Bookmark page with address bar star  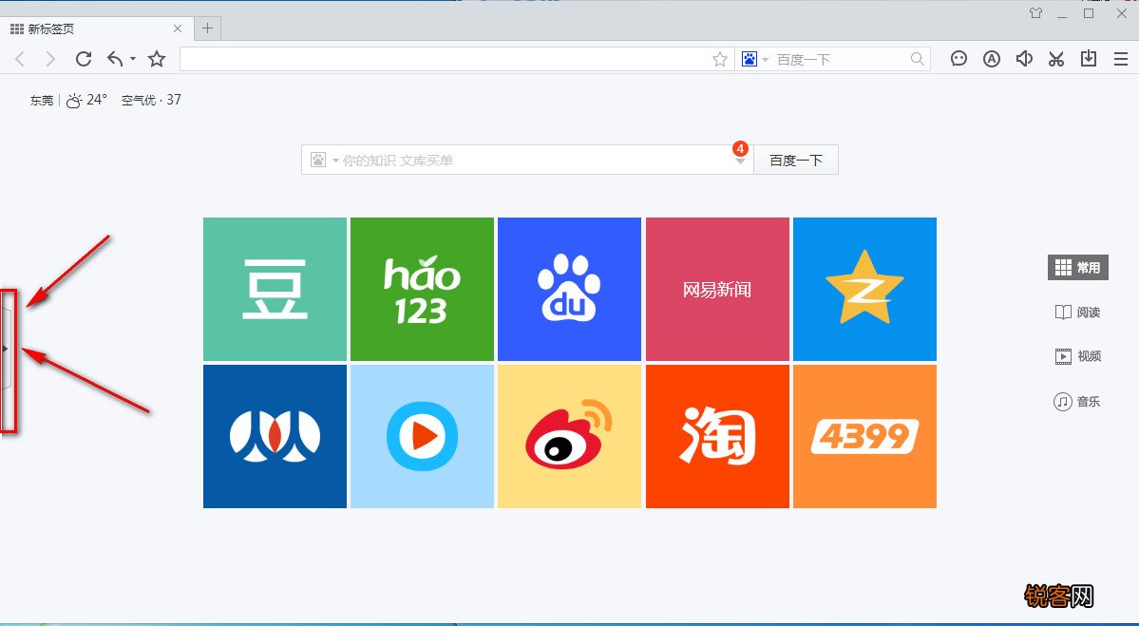[720, 60]
